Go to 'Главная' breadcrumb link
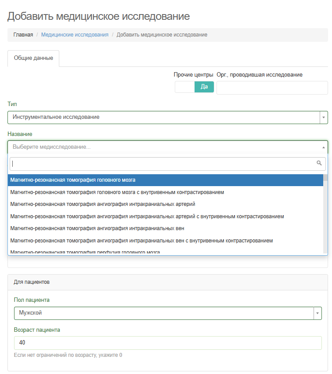 click(x=23, y=35)
